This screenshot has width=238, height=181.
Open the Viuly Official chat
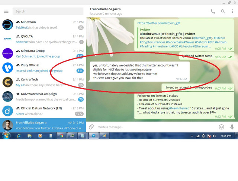pos(43,68)
